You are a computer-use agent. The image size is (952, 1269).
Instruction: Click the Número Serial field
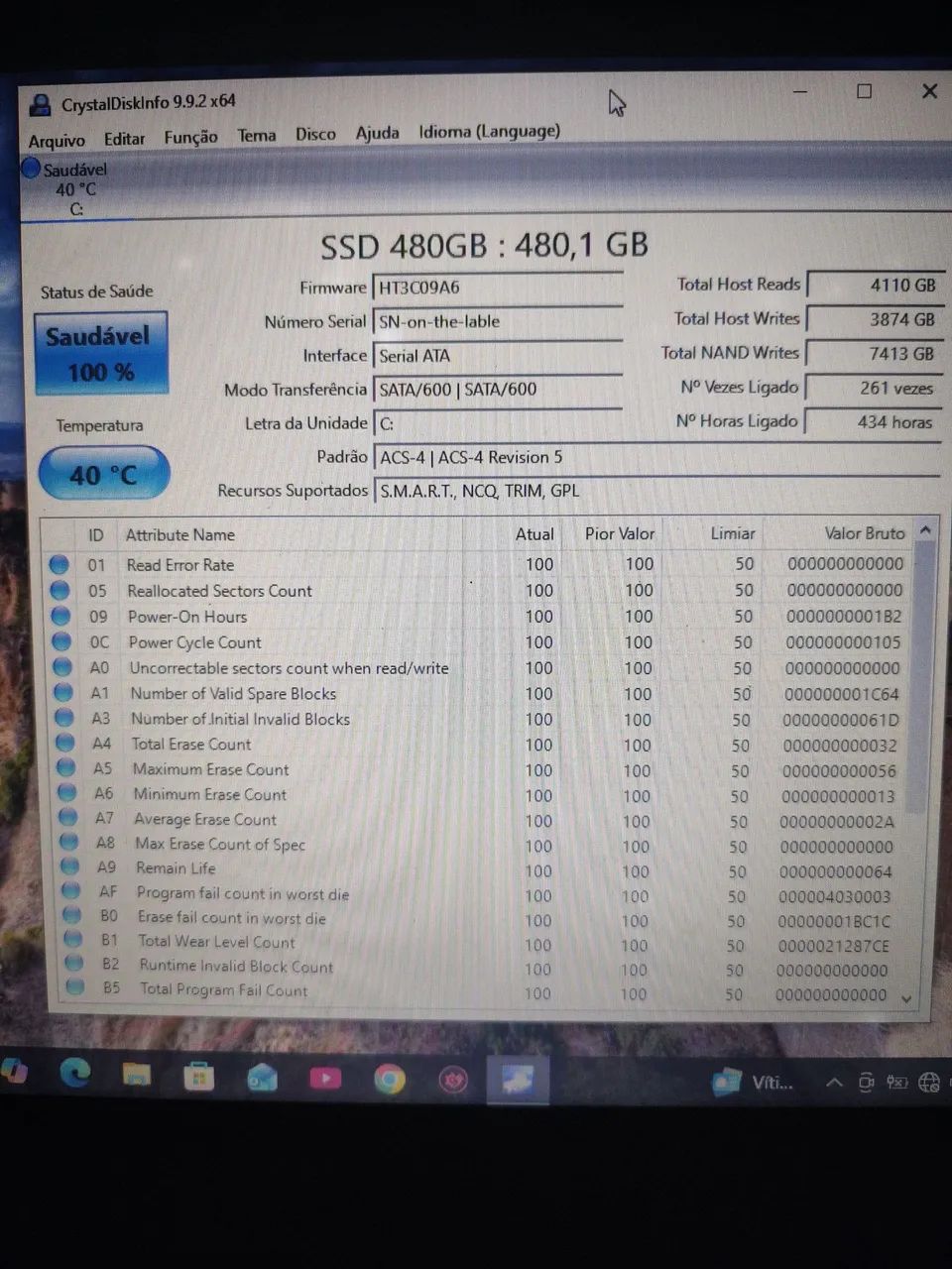click(x=497, y=321)
